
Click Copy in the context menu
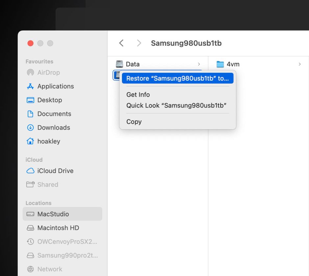tap(134, 122)
